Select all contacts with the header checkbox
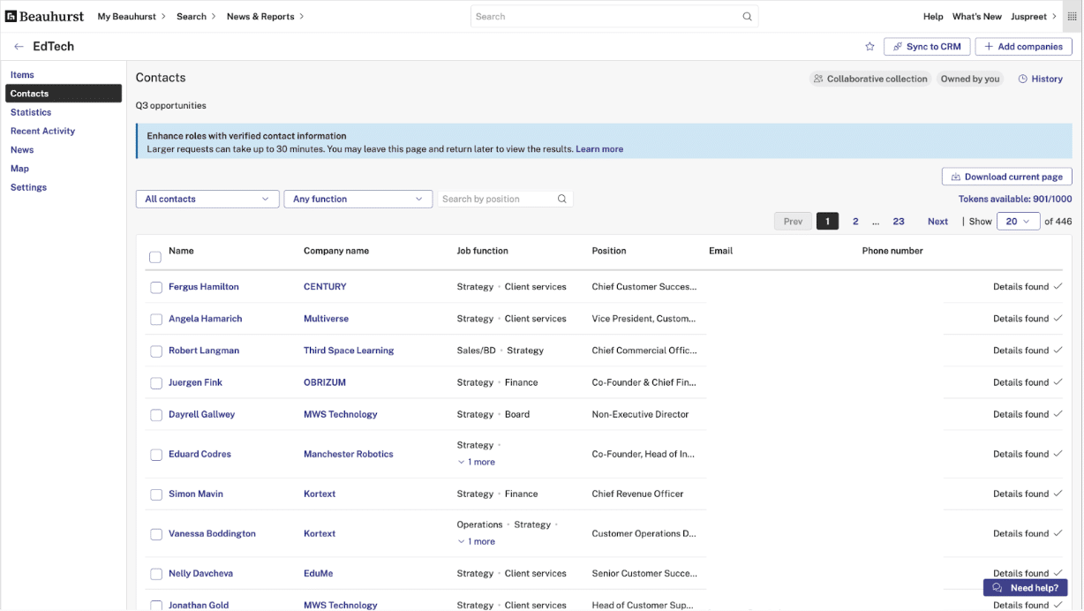The image size is (1084, 611). coord(155,257)
